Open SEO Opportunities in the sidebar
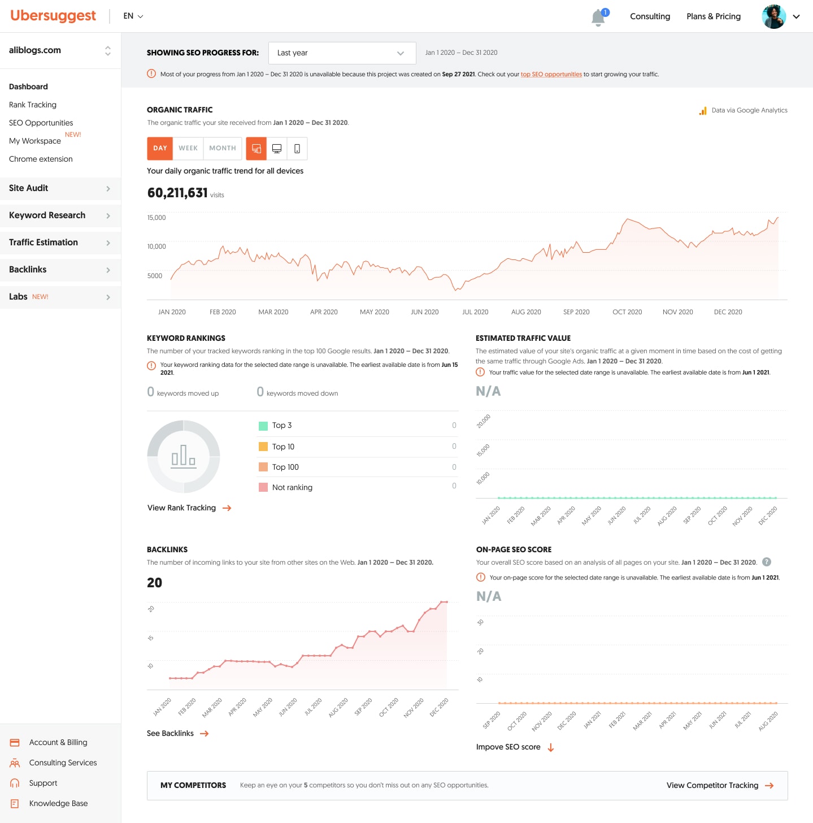 [x=41, y=123]
